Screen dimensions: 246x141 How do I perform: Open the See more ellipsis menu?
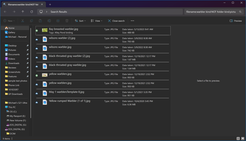coord(132,21)
